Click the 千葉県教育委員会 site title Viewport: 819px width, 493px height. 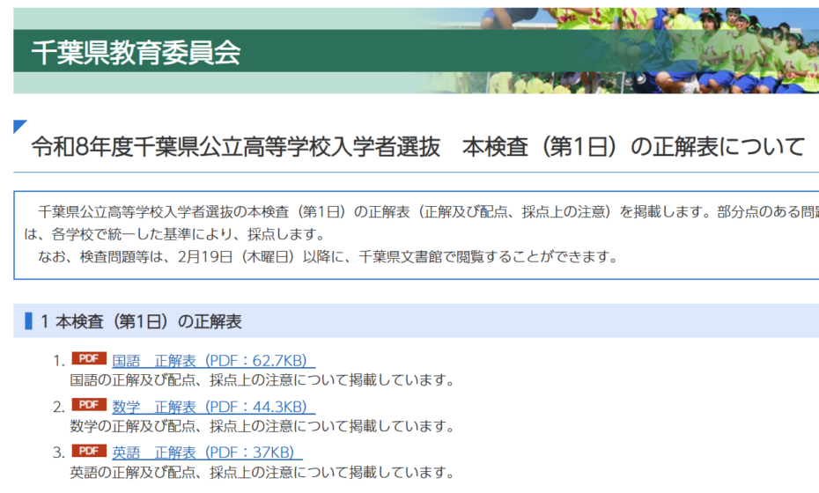136,53
